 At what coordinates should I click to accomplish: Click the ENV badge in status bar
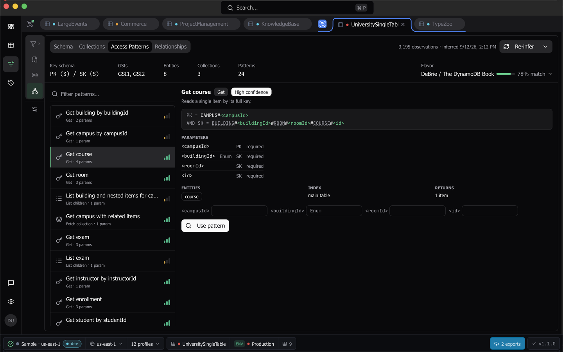click(x=239, y=344)
